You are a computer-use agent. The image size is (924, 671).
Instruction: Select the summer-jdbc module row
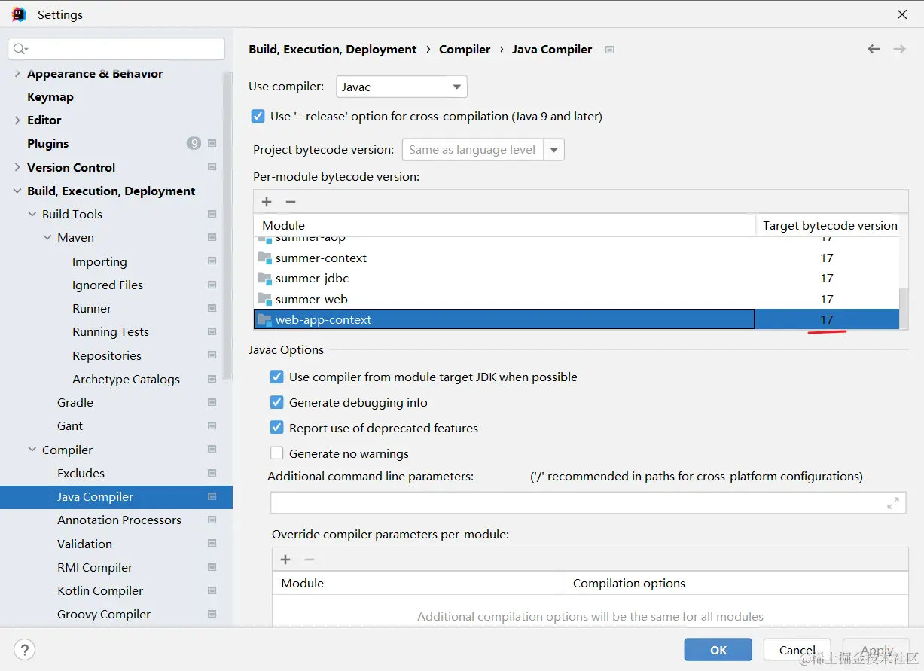(x=577, y=279)
